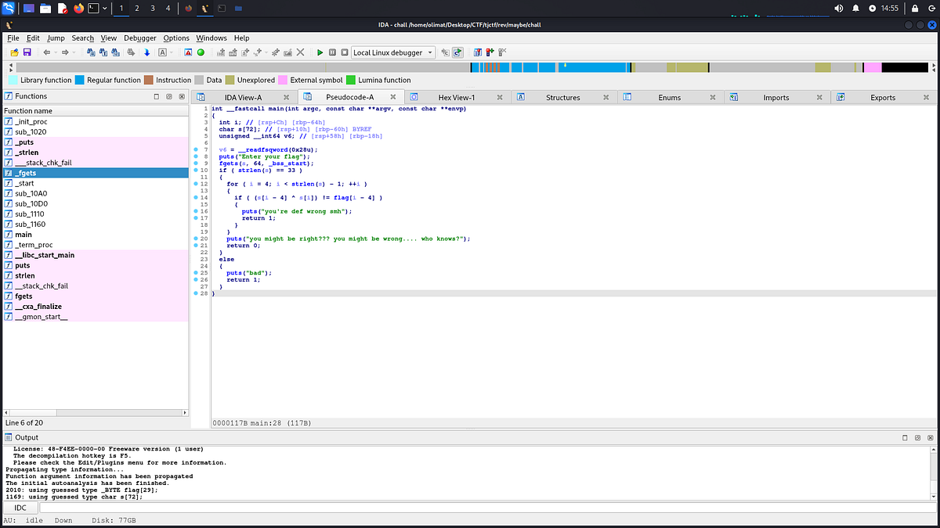The height and width of the screenshot is (528, 940).
Task: Click the Pause process toolbar icon
Action: (x=333, y=52)
